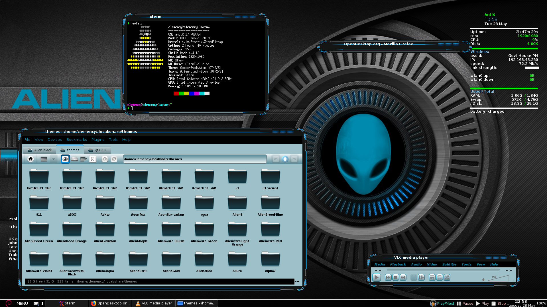The image size is (547, 307).
Task: Click the xterm terminal prompt area
Action: 131,108
